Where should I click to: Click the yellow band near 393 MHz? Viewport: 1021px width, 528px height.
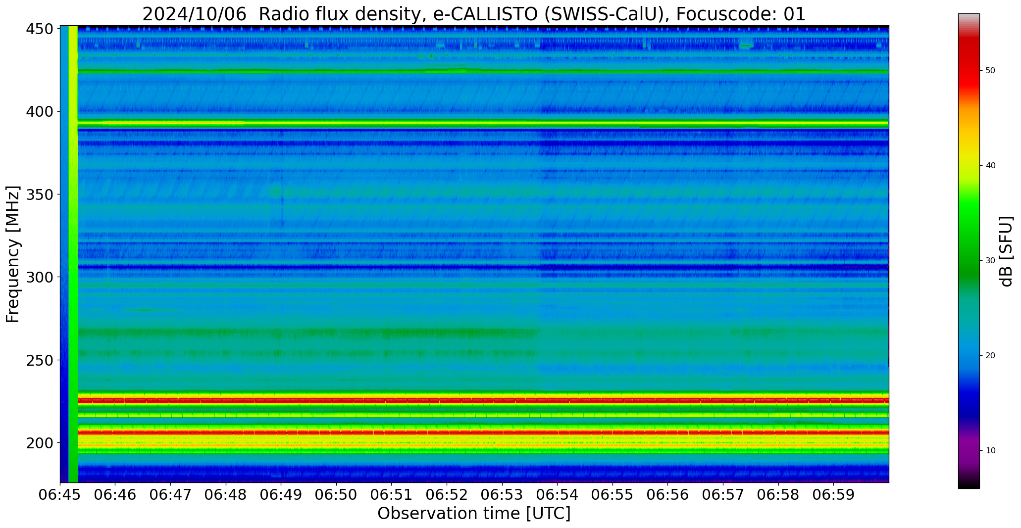tap(483, 123)
